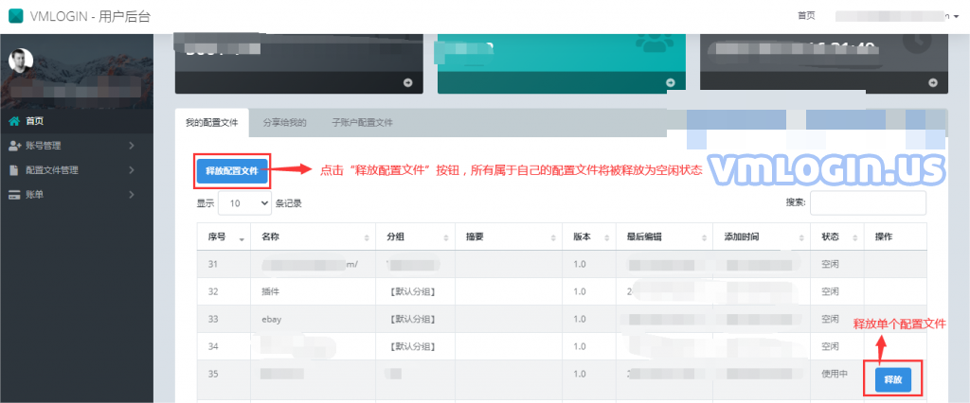
Task: Click 首页 link in the top header
Action: [x=806, y=16]
